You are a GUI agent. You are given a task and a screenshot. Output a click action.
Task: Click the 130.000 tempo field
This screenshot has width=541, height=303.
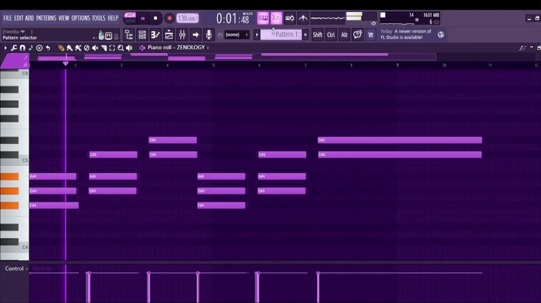click(x=187, y=19)
